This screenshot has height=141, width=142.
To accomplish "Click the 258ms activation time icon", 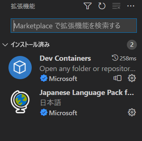I will click(115, 58).
